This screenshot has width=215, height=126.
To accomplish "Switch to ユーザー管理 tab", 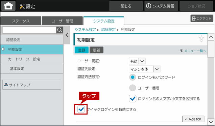I will (x=62, y=21).
